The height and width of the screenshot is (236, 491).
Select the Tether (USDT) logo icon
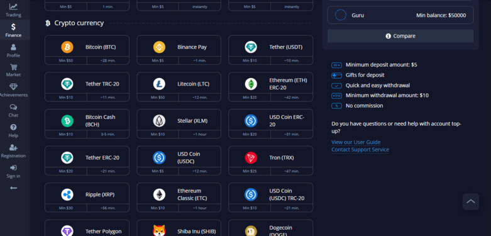point(251,47)
